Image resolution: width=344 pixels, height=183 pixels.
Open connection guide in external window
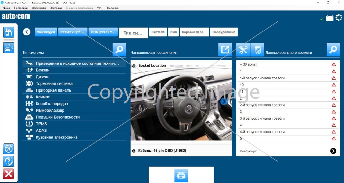coord(225,50)
